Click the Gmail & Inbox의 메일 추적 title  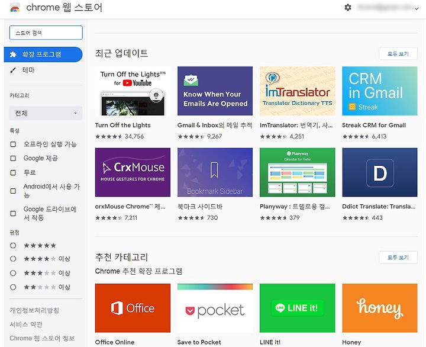click(x=215, y=125)
